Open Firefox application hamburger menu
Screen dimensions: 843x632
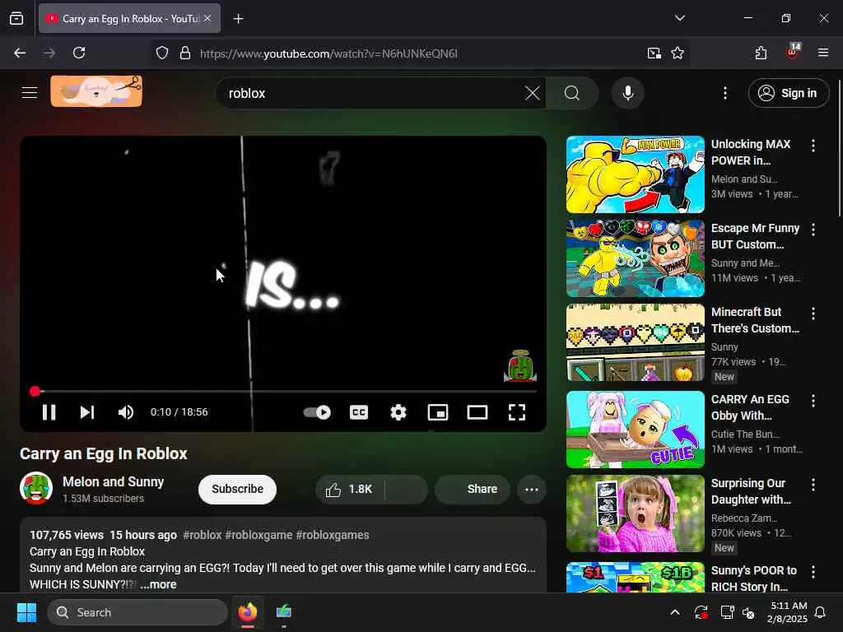pos(822,53)
